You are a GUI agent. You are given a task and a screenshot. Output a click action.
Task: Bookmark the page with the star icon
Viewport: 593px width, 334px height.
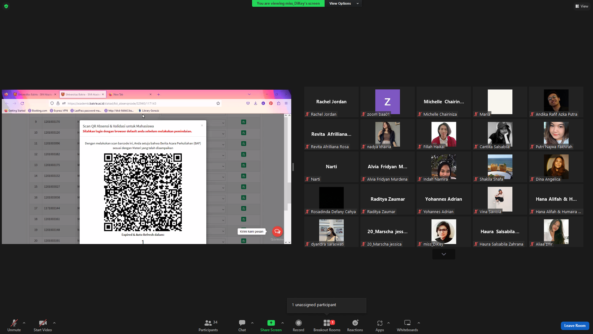218,103
